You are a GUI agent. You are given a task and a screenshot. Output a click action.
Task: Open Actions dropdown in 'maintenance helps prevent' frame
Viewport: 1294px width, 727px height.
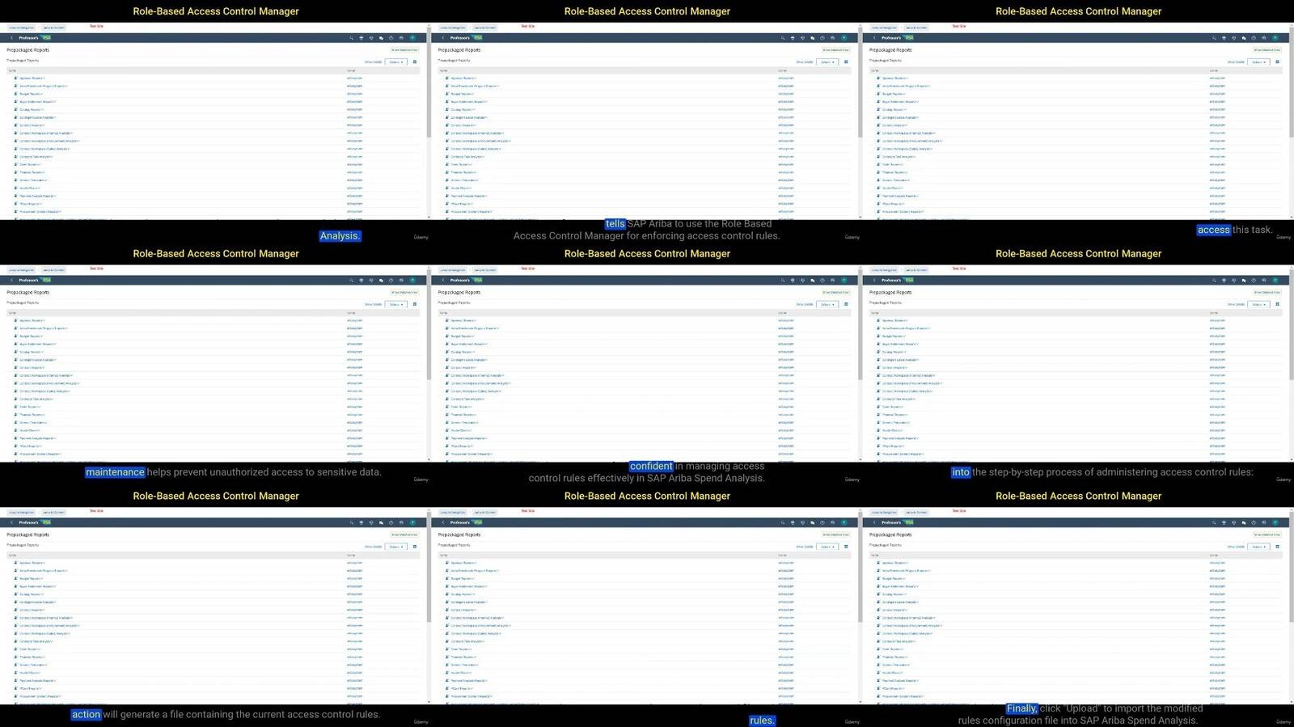tap(395, 304)
